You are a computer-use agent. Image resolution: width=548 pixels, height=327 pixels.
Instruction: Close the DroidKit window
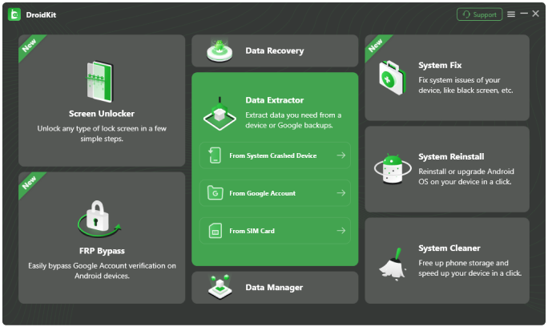coord(535,14)
